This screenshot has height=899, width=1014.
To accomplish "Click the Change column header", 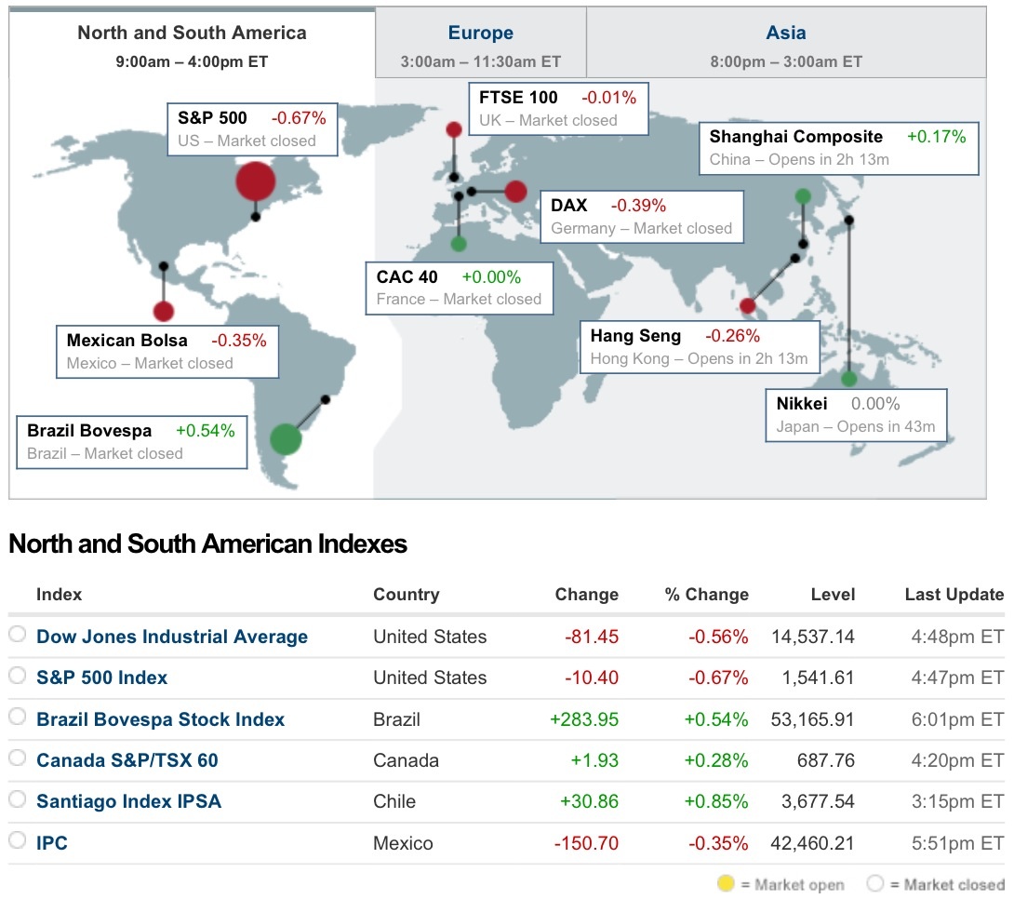I will tap(587, 595).
